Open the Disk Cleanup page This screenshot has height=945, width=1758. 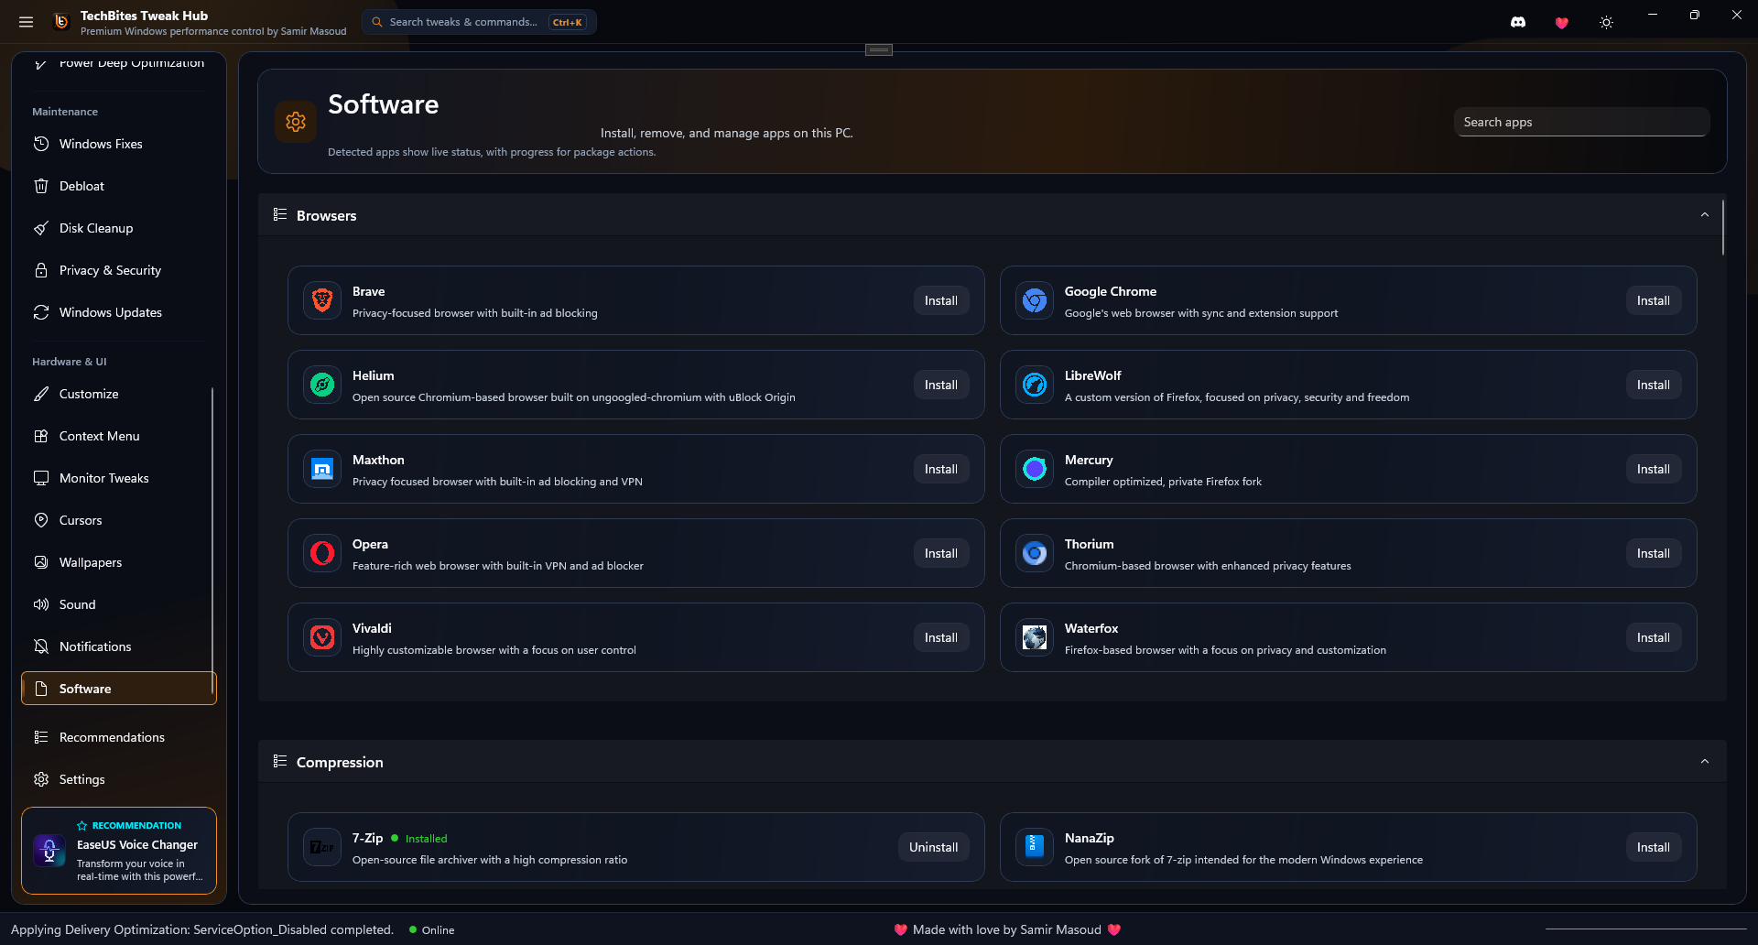118,228
